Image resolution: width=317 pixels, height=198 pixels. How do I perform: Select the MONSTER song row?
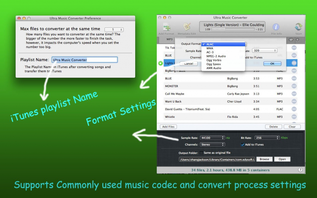[x=230, y=86]
